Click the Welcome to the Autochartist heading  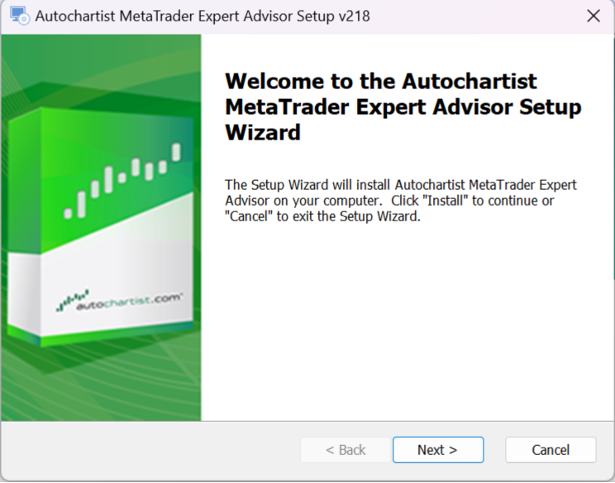pos(403,107)
